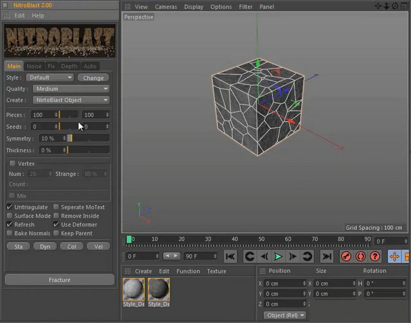Open the keyframe selection help icon

click(x=375, y=256)
